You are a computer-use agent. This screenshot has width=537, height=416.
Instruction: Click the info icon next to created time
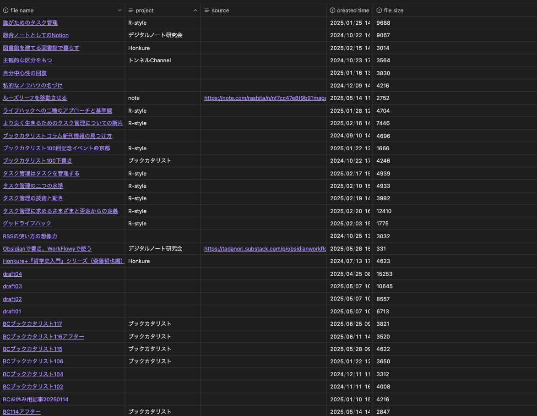tap(333, 11)
